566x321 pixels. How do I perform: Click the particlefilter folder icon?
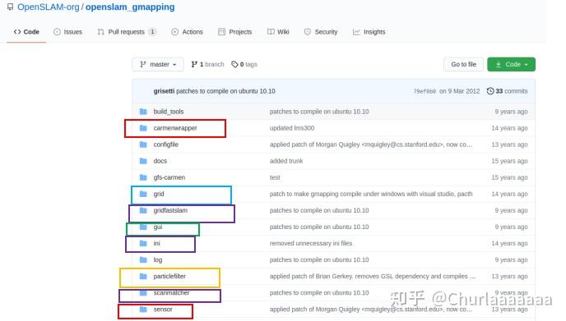[143, 277]
